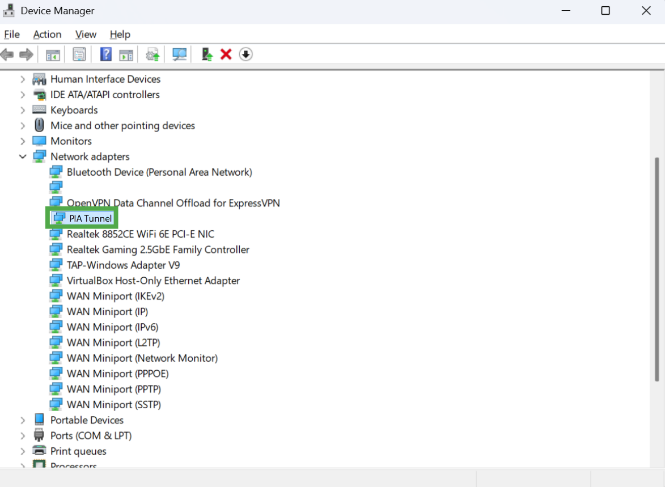Screen dimensions: 665x487
Task: Click the Portable Devices category icon
Action: click(x=40, y=420)
